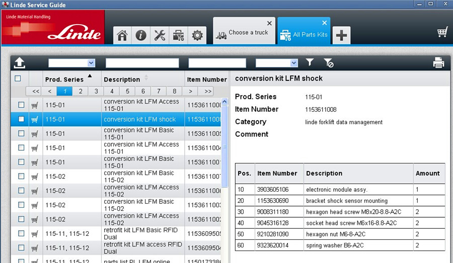Close the All Parts Kits tab

(x=325, y=23)
